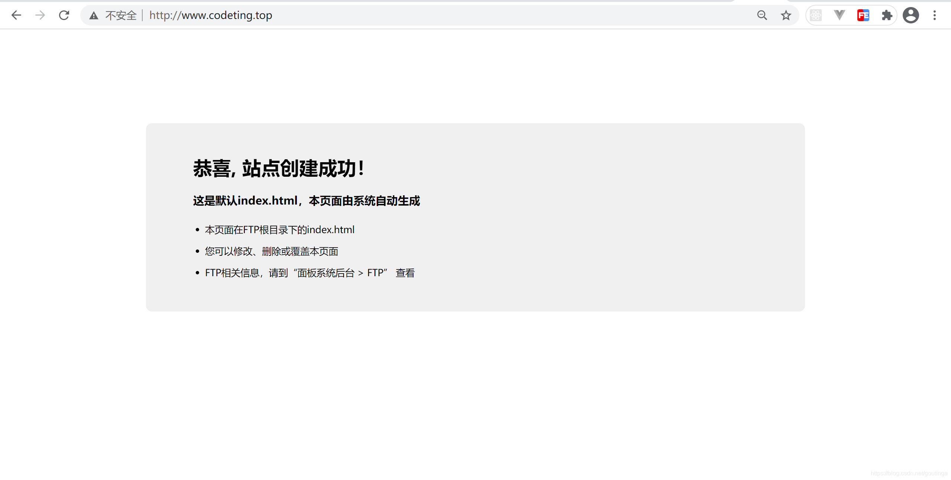Open the user profile avatar

click(911, 15)
